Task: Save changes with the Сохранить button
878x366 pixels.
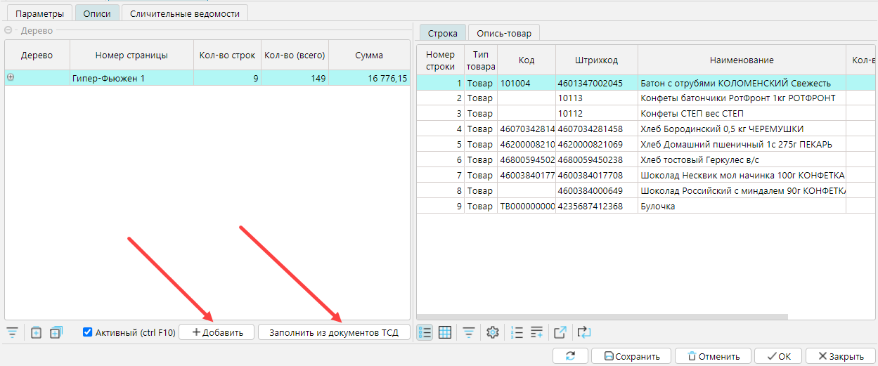Action: 632,356
